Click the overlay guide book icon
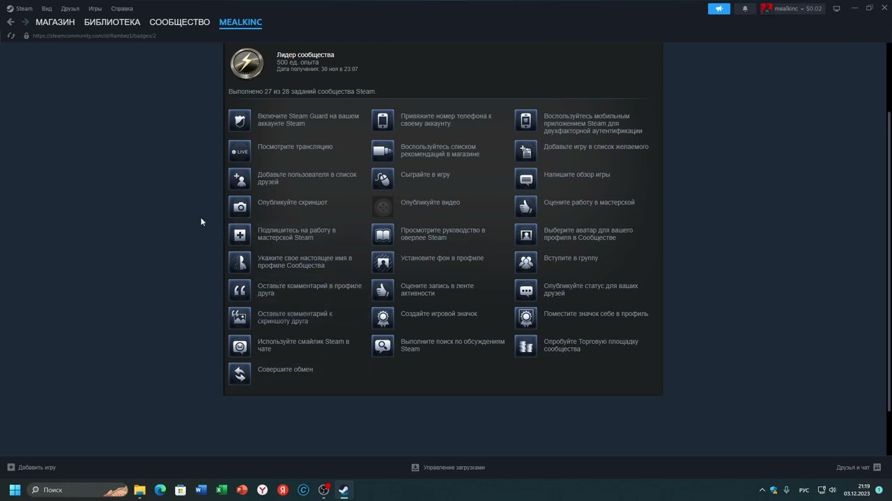 (383, 234)
